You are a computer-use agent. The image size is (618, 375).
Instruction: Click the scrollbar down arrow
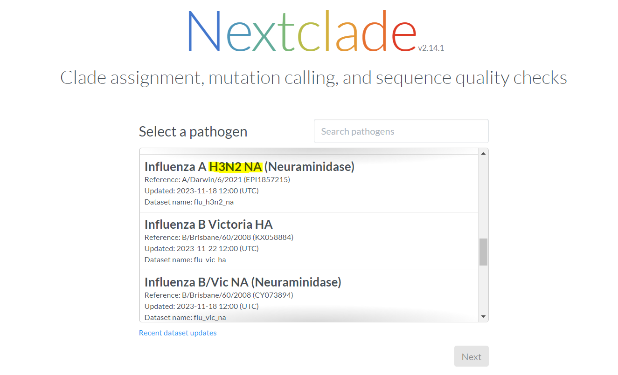click(483, 317)
